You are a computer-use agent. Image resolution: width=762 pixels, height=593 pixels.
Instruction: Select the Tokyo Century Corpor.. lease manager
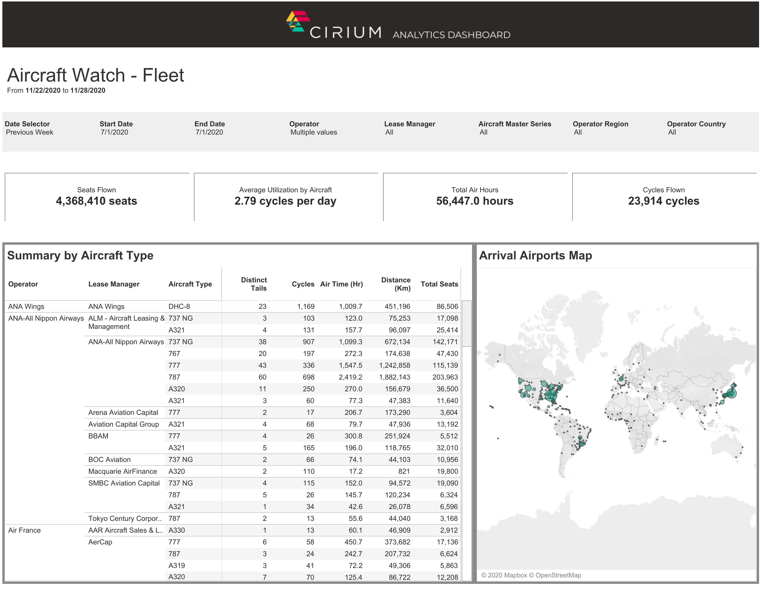pos(125,519)
